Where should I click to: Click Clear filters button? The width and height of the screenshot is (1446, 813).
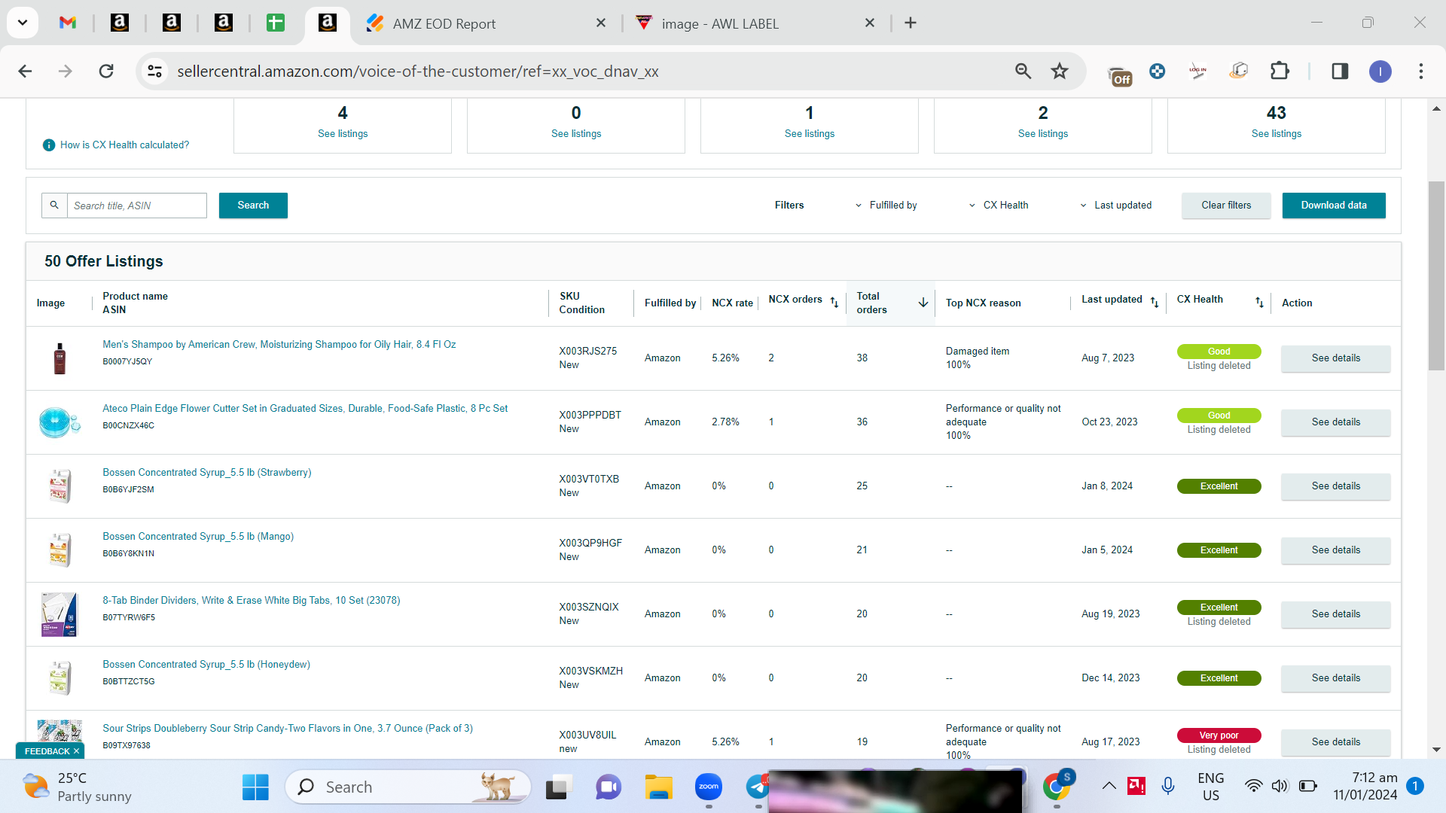(1226, 206)
